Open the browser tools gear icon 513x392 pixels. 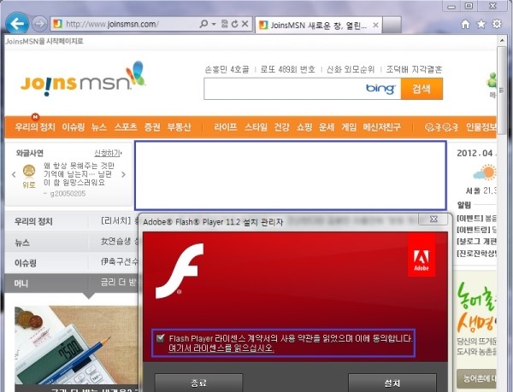498,25
